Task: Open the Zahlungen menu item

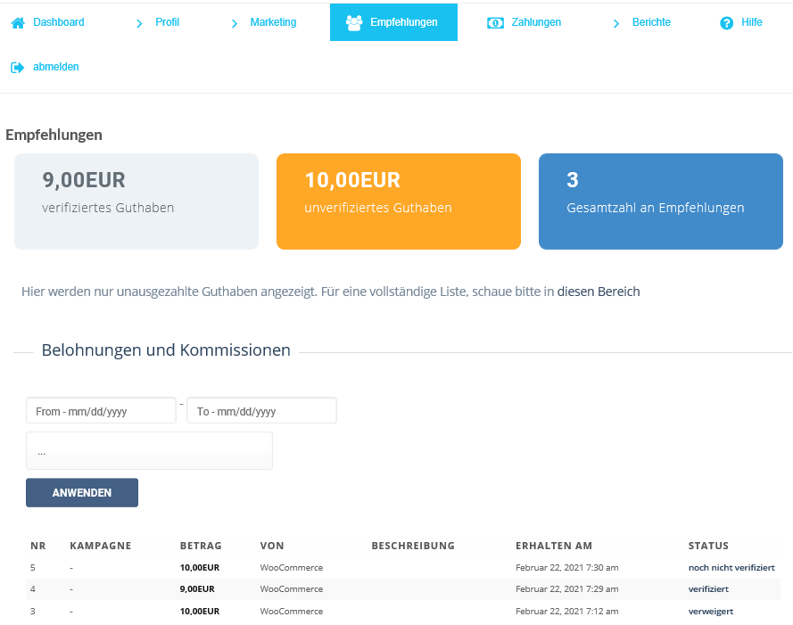Action: click(x=536, y=22)
